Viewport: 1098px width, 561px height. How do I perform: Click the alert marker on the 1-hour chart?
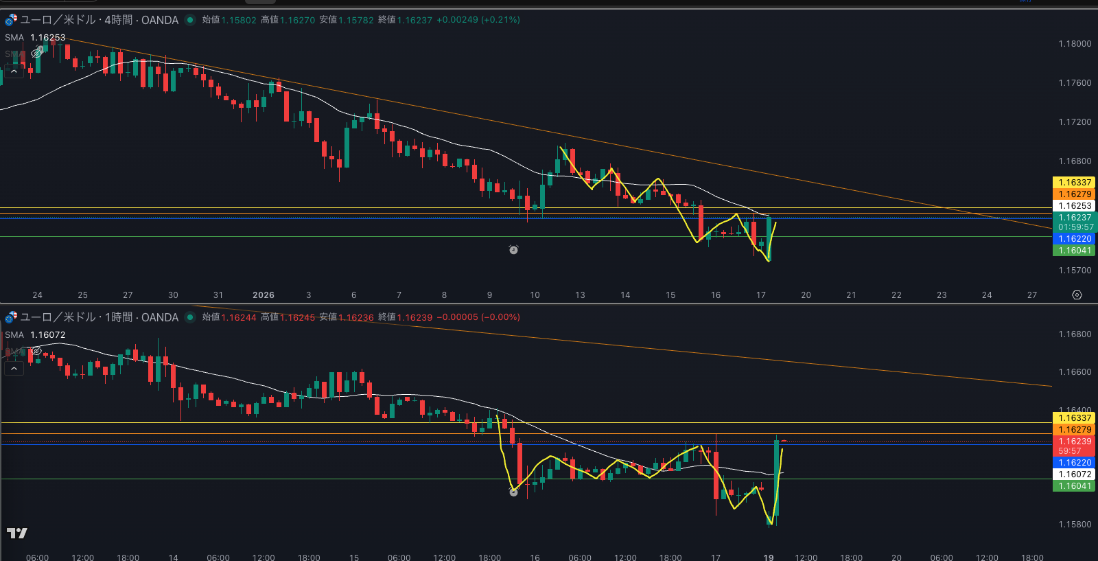tap(513, 492)
